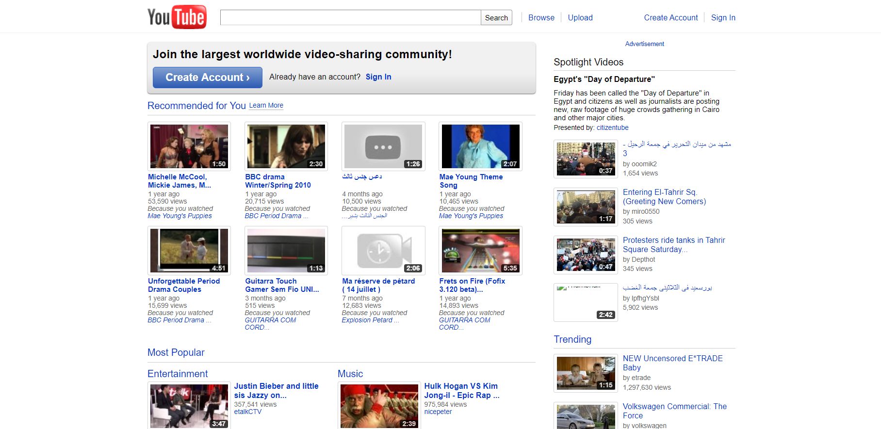Open the Frets on Fire video thumbnail

click(480, 251)
